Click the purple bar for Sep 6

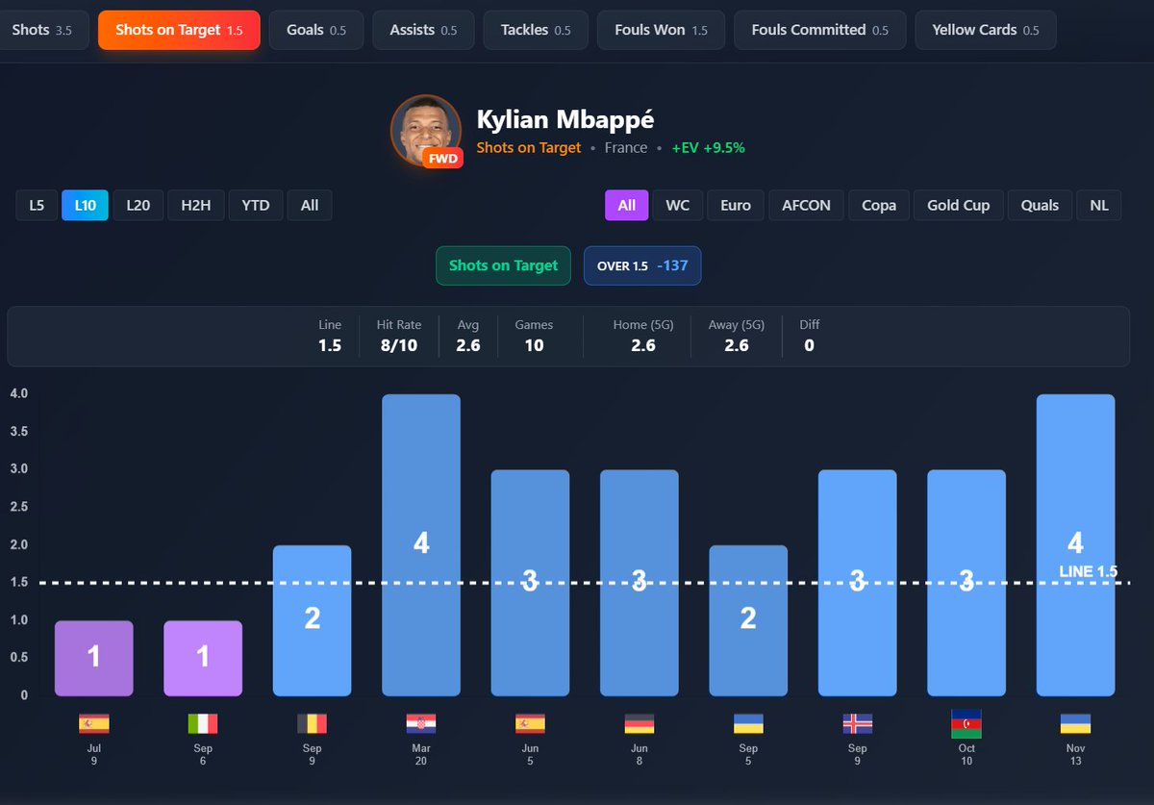[203, 658]
